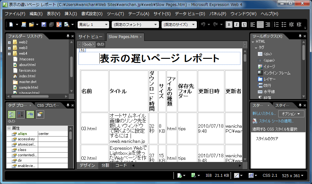The image size is (312, 184).
Task: Apply bulleted list formatting icon
Action: pyautogui.click(x=284, y=25)
